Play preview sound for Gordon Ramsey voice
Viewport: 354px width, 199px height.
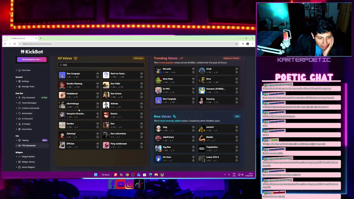[97, 83]
